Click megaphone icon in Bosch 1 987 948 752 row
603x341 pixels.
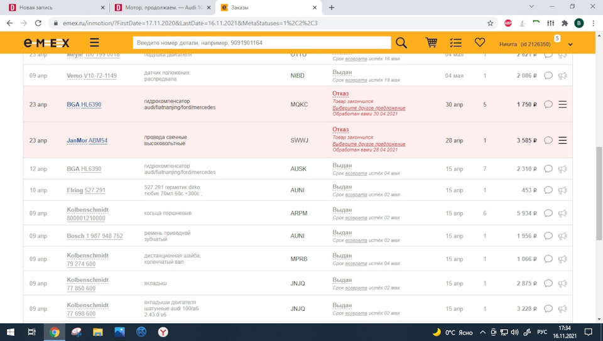pyautogui.click(x=563, y=236)
